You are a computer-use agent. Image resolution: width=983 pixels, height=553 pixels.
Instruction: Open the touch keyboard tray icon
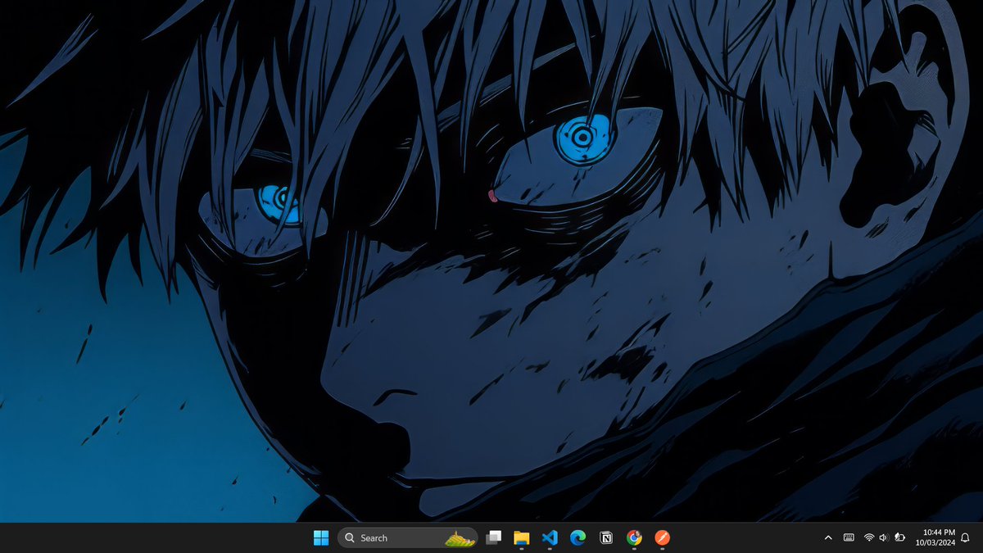point(849,538)
